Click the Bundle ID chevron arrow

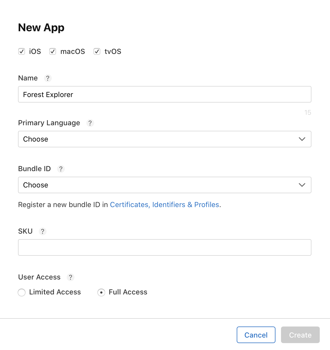(302, 185)
